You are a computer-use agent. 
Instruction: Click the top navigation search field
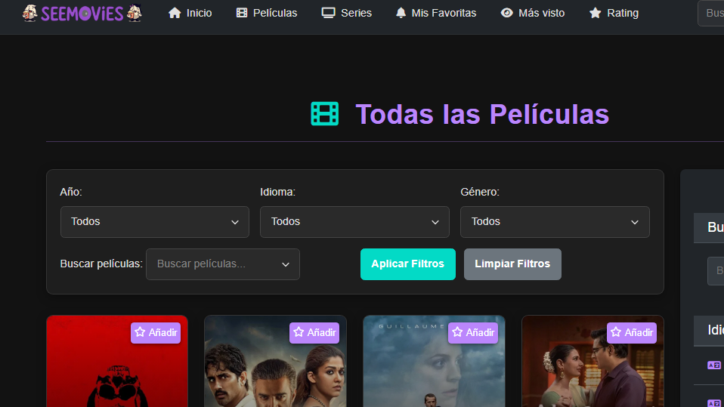[711, 13]
